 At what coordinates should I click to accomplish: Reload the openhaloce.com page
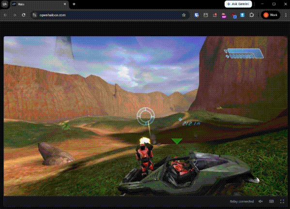(24, 15)
